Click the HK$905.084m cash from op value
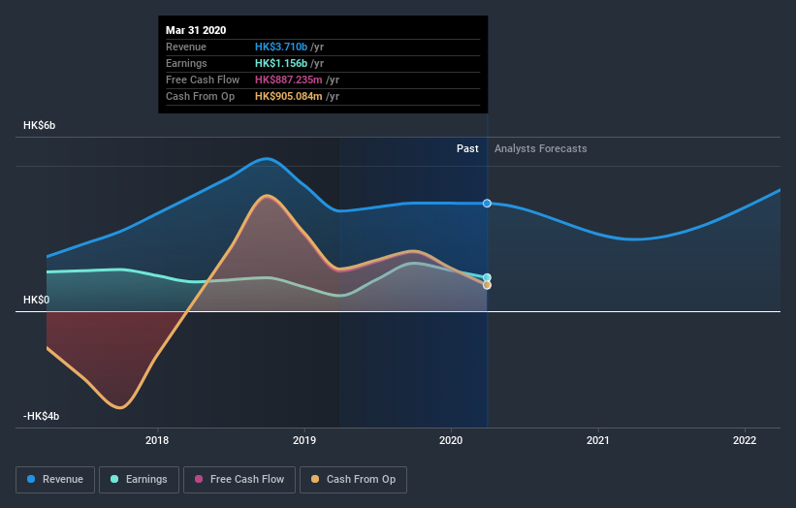 pyautogui.click(x=288, y=96)
